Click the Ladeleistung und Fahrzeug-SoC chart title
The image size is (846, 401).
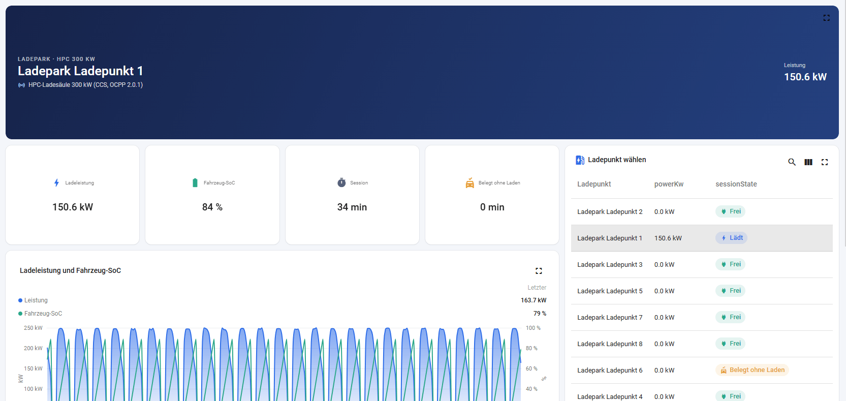click(70, 271)
